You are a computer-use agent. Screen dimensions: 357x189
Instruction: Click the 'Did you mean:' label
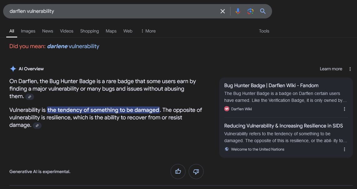pyautogui.click(x=27, y=46)
